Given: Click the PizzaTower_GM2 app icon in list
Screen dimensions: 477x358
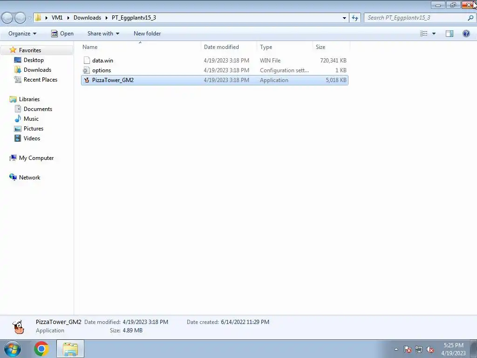Looking at the screenshot, I should coord(87,80).
